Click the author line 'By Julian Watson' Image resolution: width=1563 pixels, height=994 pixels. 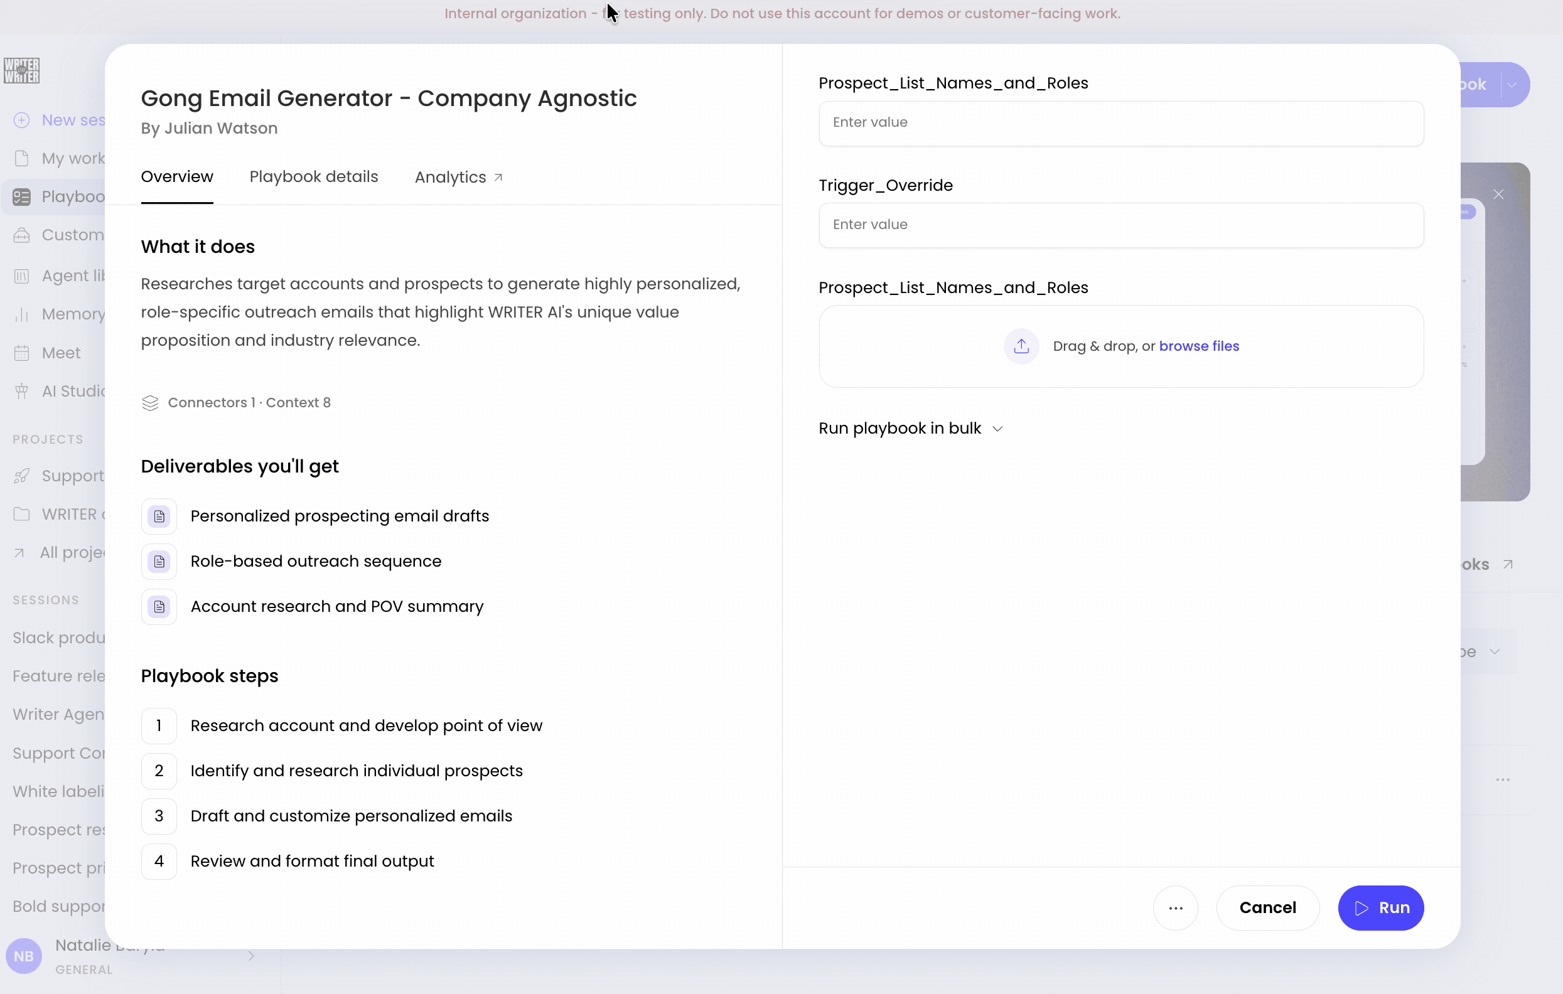(x=209, y=129)
